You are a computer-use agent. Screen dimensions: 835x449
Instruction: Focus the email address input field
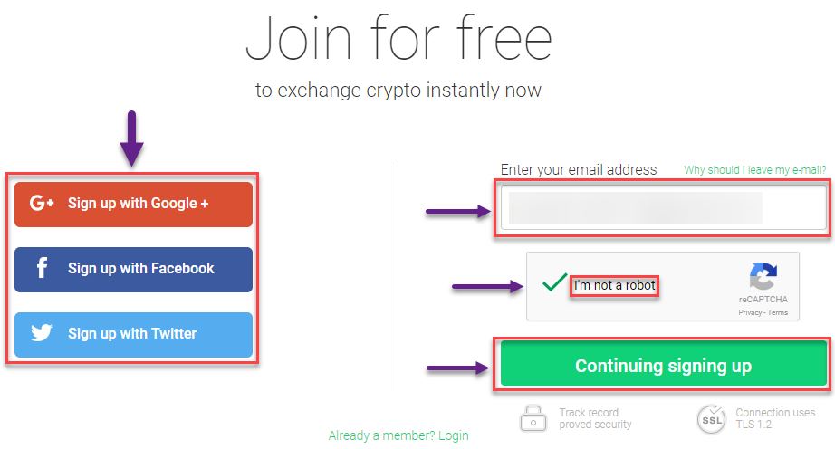664,207
